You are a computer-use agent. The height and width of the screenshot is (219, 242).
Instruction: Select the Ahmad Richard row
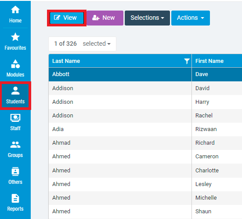click(145, 143)
